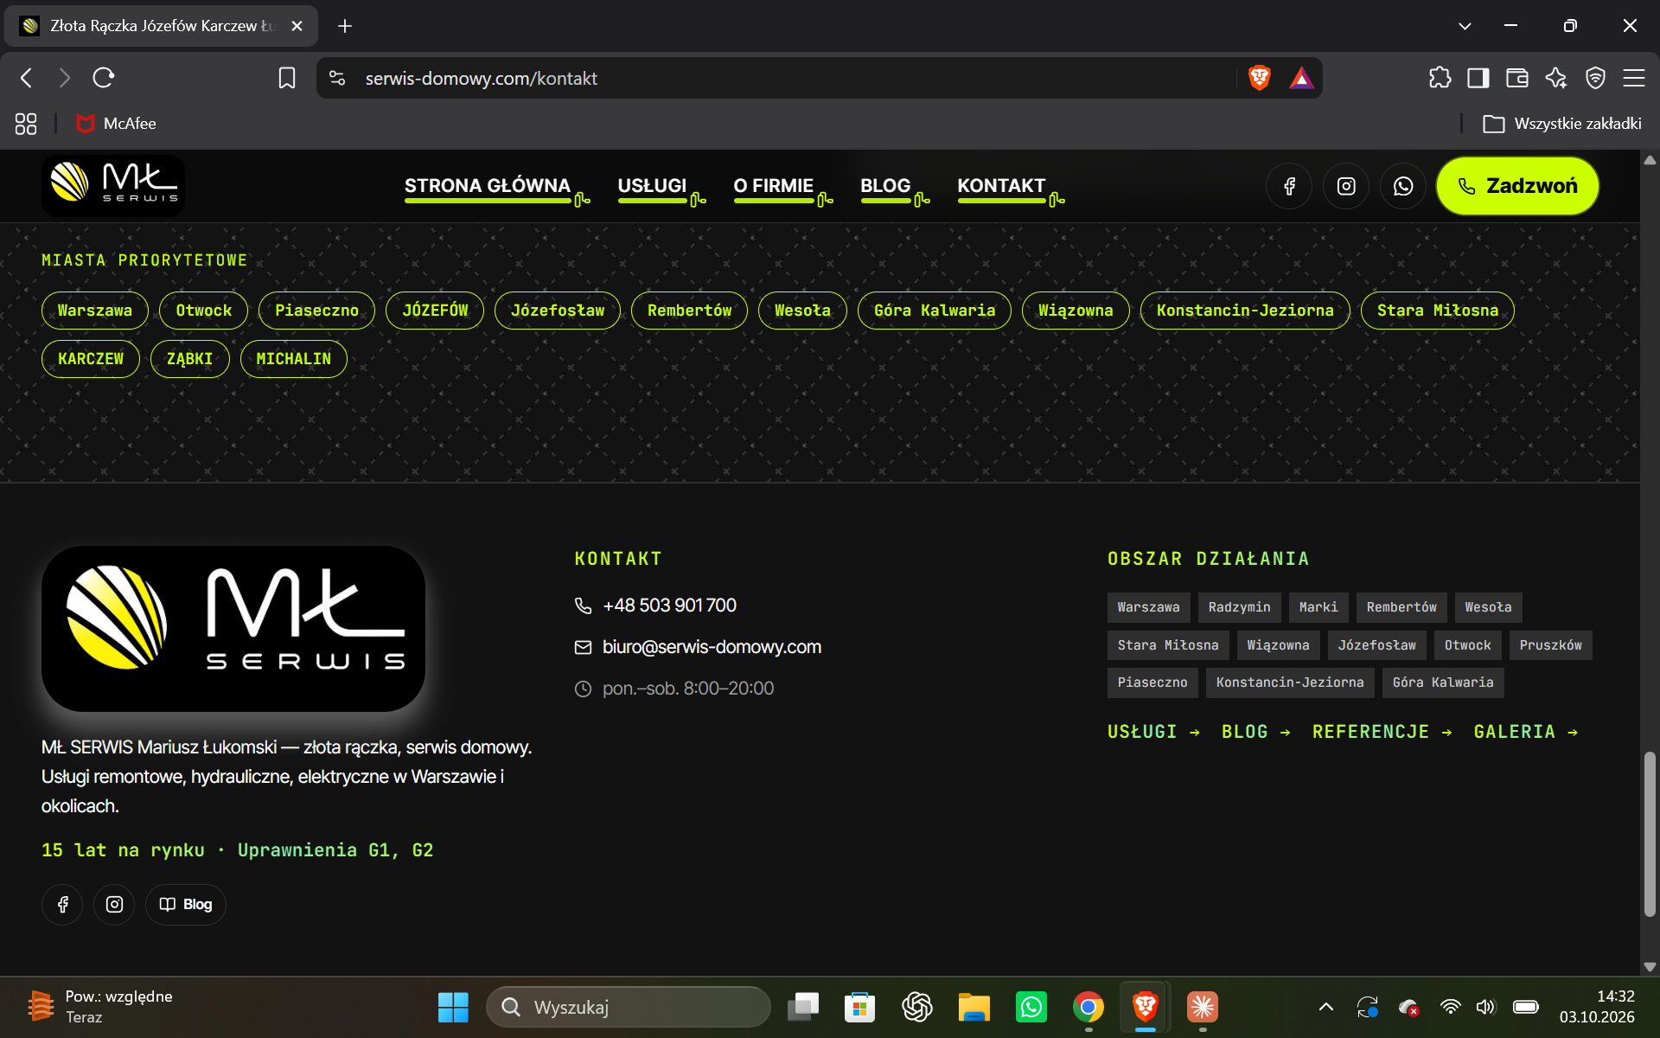Open WhatsApp from the Windows taskbar

pyautogui.click(x=1031, y=1007)
